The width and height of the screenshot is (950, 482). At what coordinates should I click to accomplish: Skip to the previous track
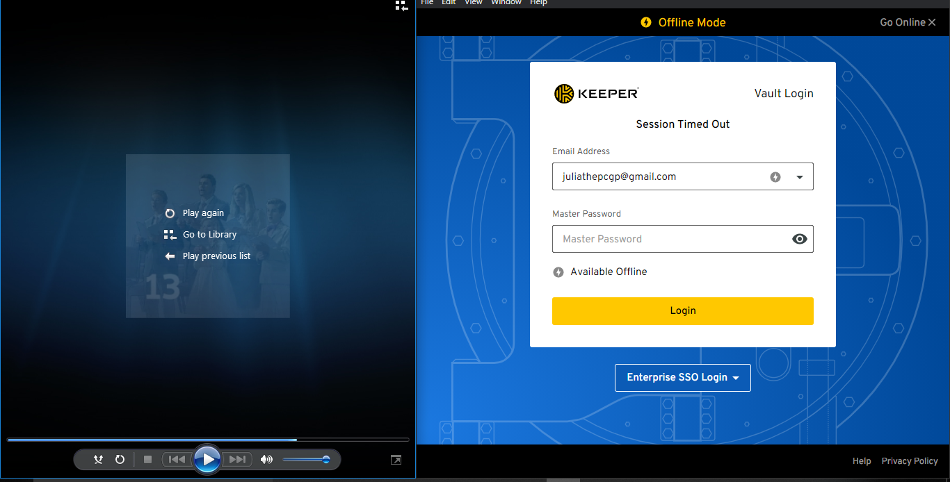tap(177, 459)
